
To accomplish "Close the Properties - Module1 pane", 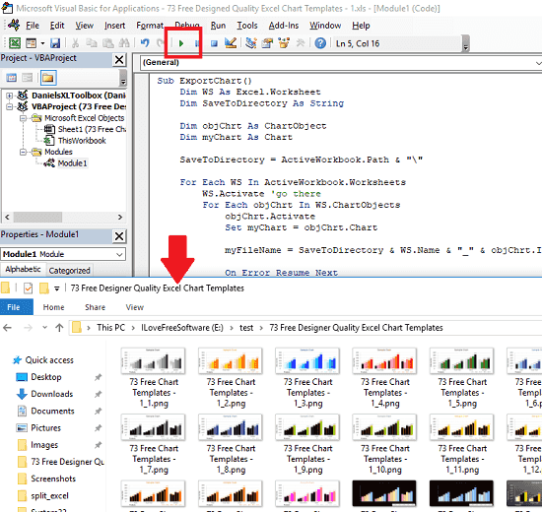I will (x=119, y=236).
